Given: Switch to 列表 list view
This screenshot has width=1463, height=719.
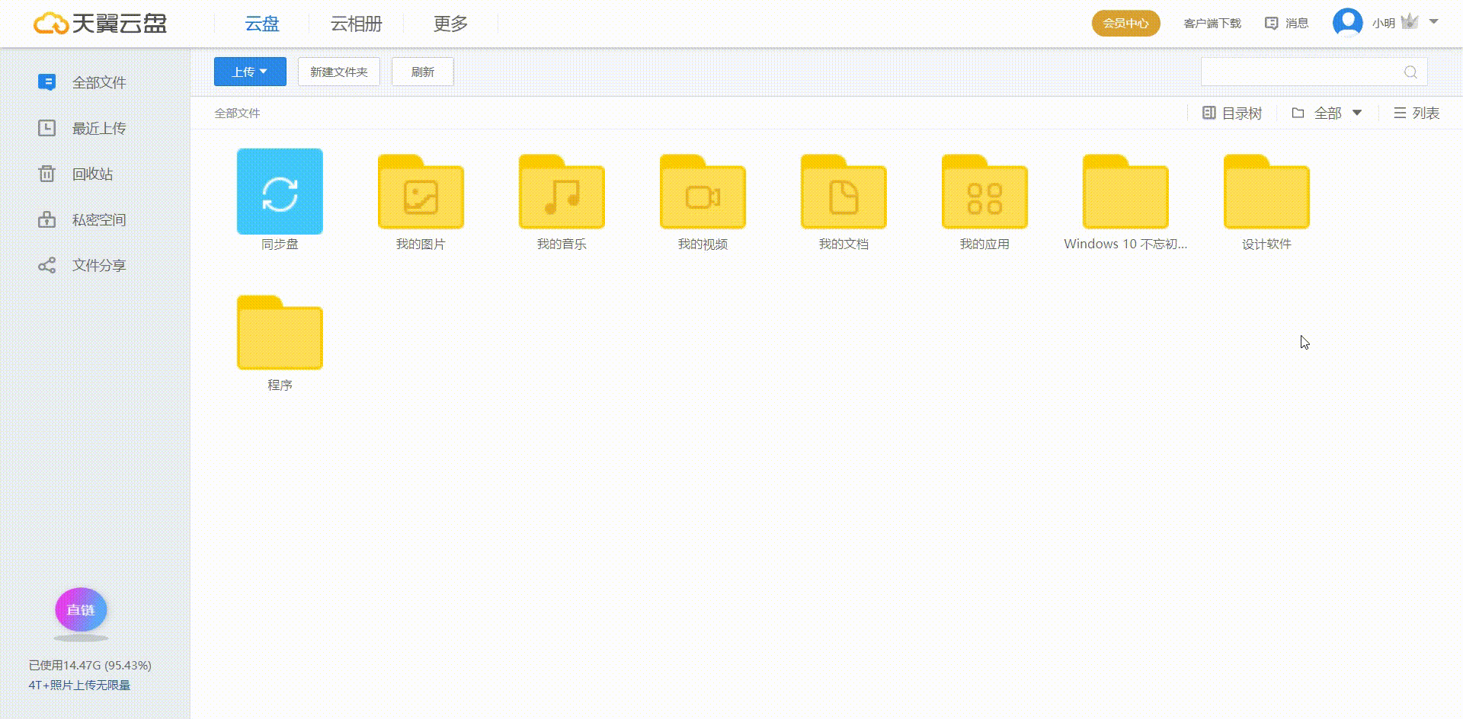Looking at the screenshot, I should 1417,113.
